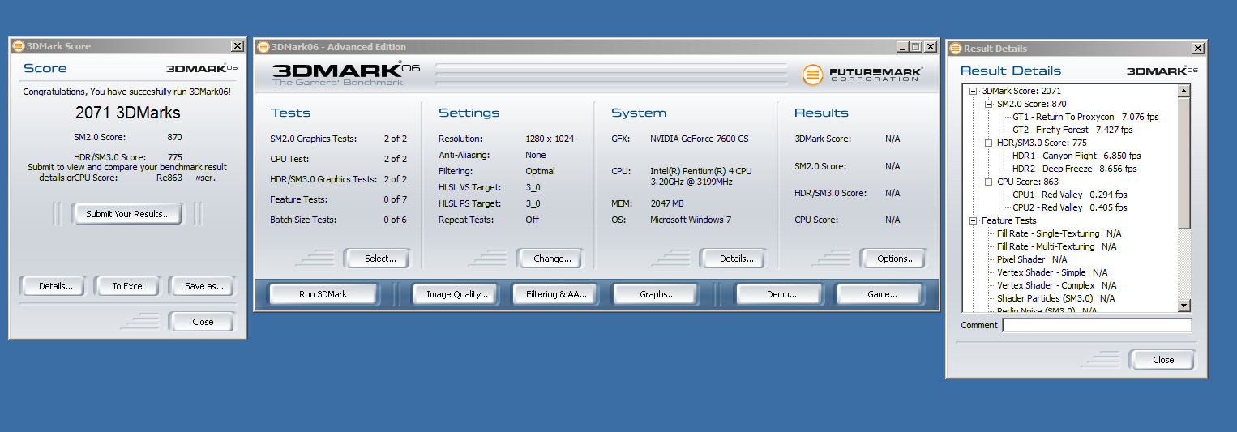Collapse the SM2.0 Score: 870 node
This screenshot has height=432, width=1237.
click(x=988, y=104)
